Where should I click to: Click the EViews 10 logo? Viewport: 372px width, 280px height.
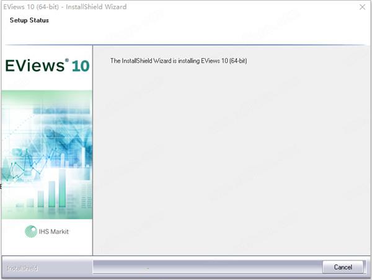pyautogui.click(x=47, y=65)
